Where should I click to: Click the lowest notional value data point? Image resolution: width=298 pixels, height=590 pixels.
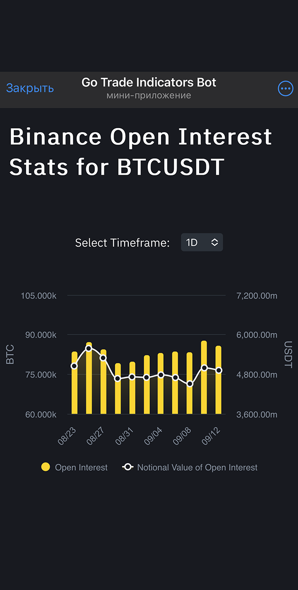[x=190, y=383]
